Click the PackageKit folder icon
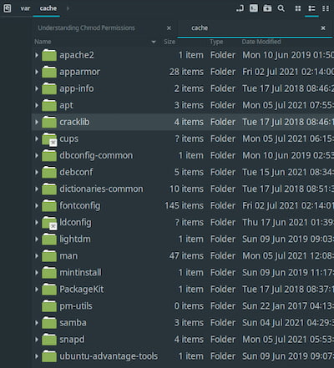Image resolution: width=334 pixels, height=368 pixels. pyautogui.click(x=49, y=290)
